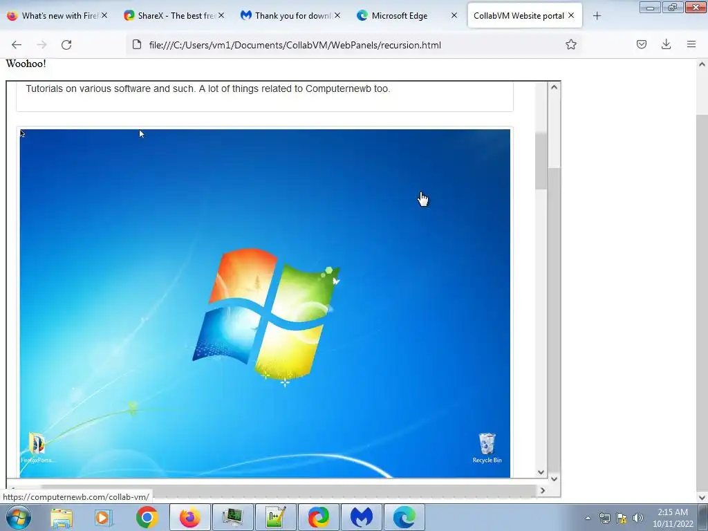Click the Recycle Bin icon in VM preview

point(487,448)
